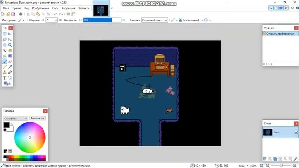Select the Color Picker eyedropper tool
Screen dimensions: 299x168
[10, 67]
